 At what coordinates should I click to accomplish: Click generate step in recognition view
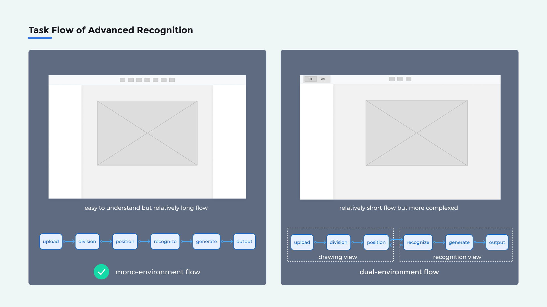(x=459, y=242)
